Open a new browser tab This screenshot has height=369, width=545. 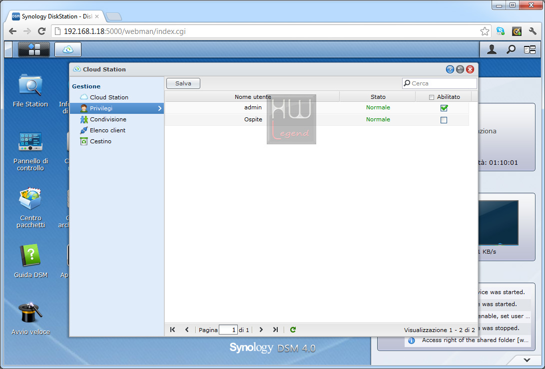point(114,16)
